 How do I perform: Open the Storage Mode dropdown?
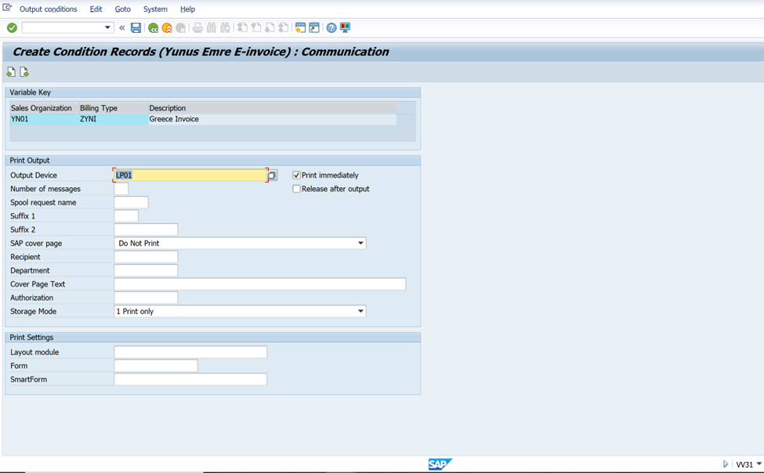360,311
